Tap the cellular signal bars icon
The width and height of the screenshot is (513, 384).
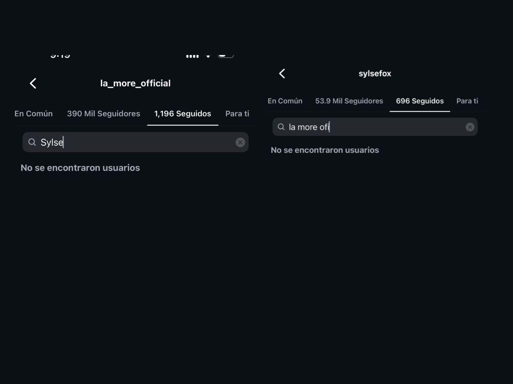pyautogui.click(x=192, y=55)
